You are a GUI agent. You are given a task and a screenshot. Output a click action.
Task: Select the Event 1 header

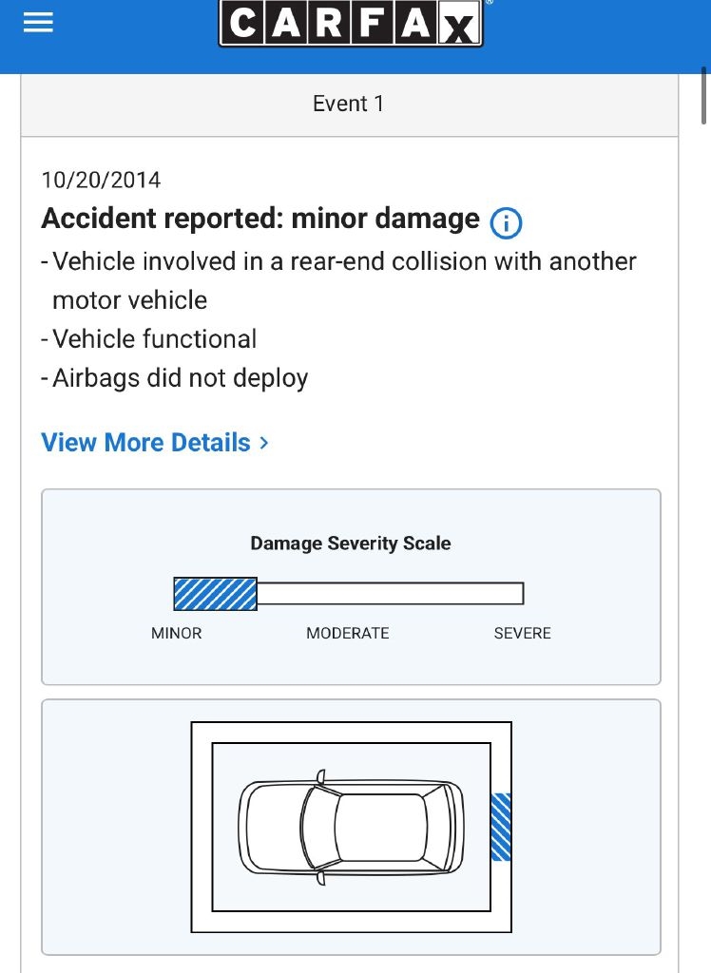(x=349, y=104)
